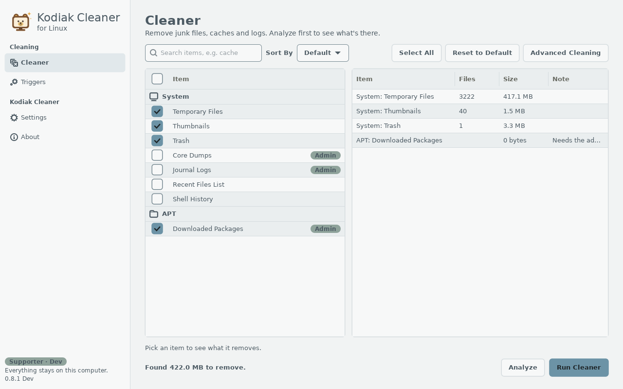This screenshot has height=389, width=623.
Task: Click the Select All button
Action: click(417, 53)
